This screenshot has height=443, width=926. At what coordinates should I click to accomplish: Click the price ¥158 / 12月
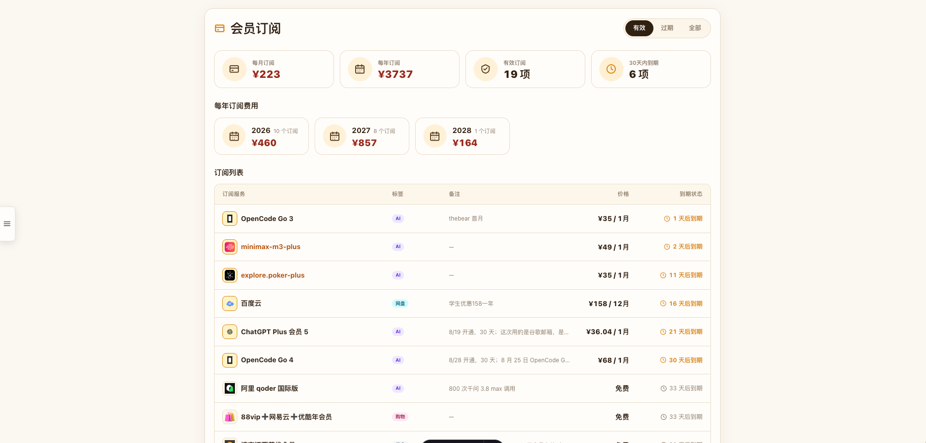tap(608, 304)
